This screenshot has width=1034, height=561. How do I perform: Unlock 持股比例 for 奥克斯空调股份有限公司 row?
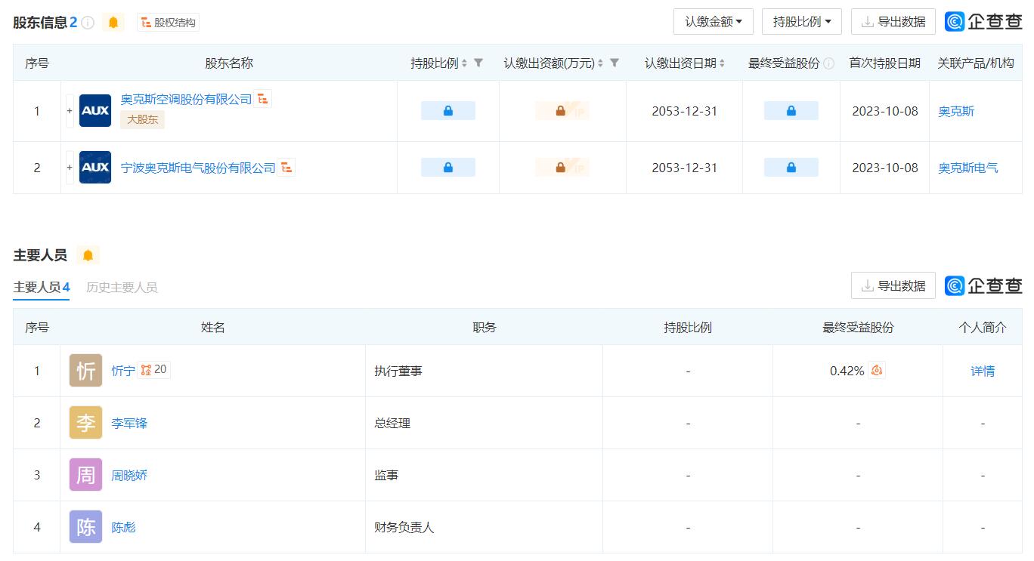448,111
